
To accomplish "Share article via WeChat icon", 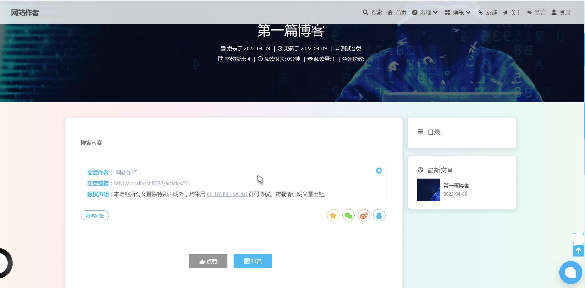I will point(348,216).
